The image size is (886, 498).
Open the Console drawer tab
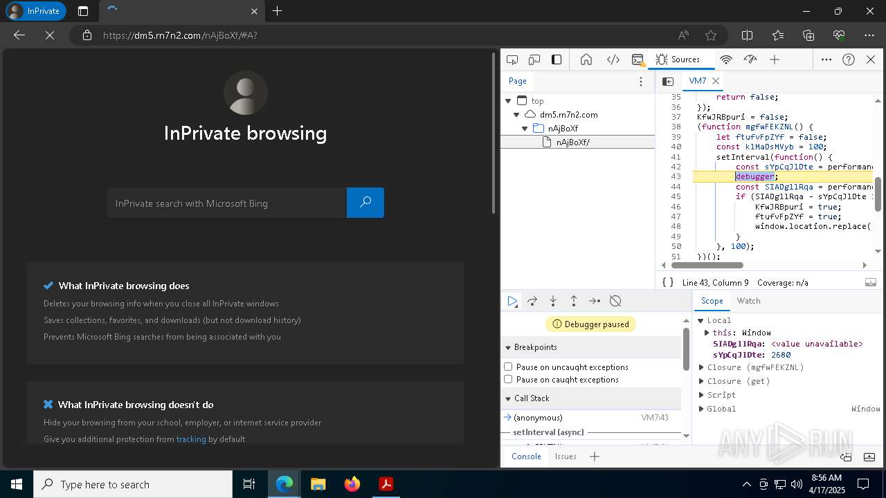(x=526, y=456)
